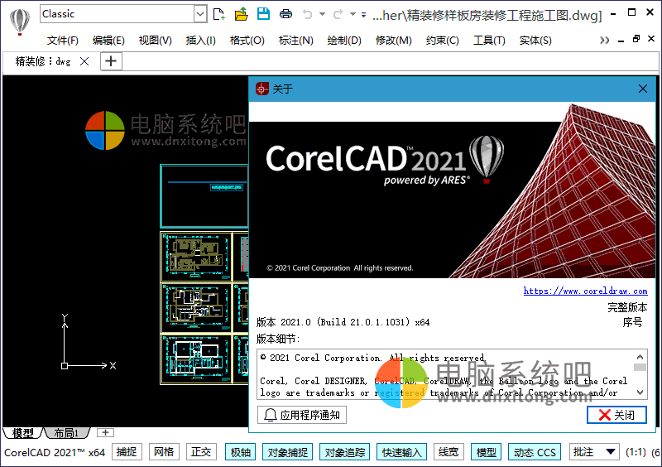Toggle 网格 grid in status bar
Viewport: 662px width, 467px height.
coord(164,452)
